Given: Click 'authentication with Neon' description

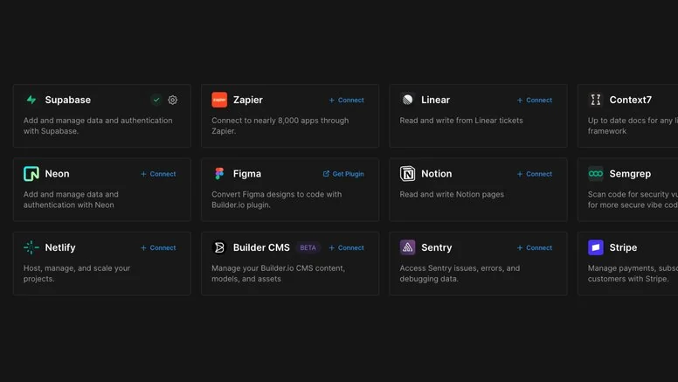Looking at the screenshot, I should (71, 199).
